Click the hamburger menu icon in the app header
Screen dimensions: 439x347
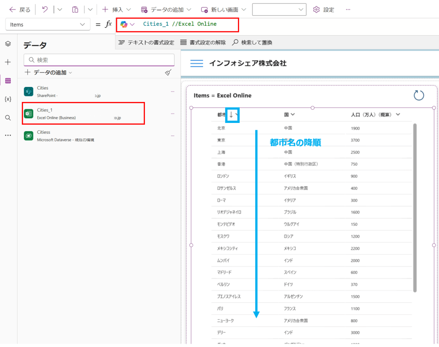[196, 63]
